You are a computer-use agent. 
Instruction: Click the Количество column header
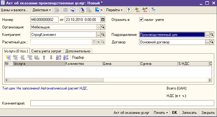coord(84,64)
